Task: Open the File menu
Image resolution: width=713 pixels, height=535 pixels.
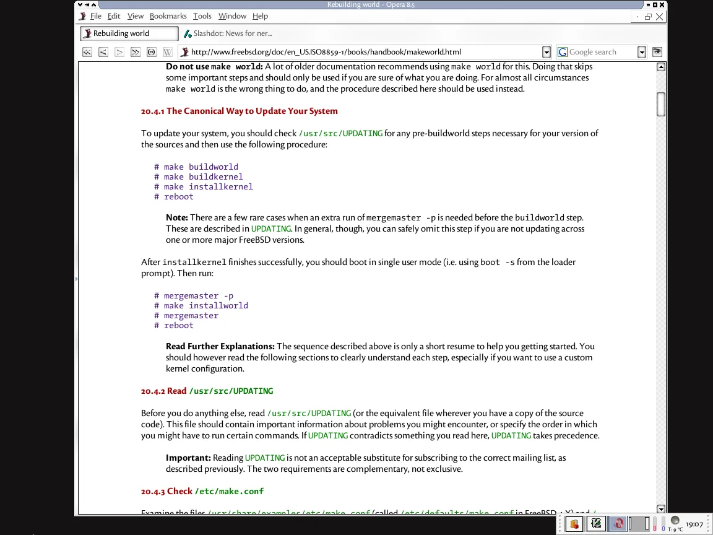Action: point(95,16)
